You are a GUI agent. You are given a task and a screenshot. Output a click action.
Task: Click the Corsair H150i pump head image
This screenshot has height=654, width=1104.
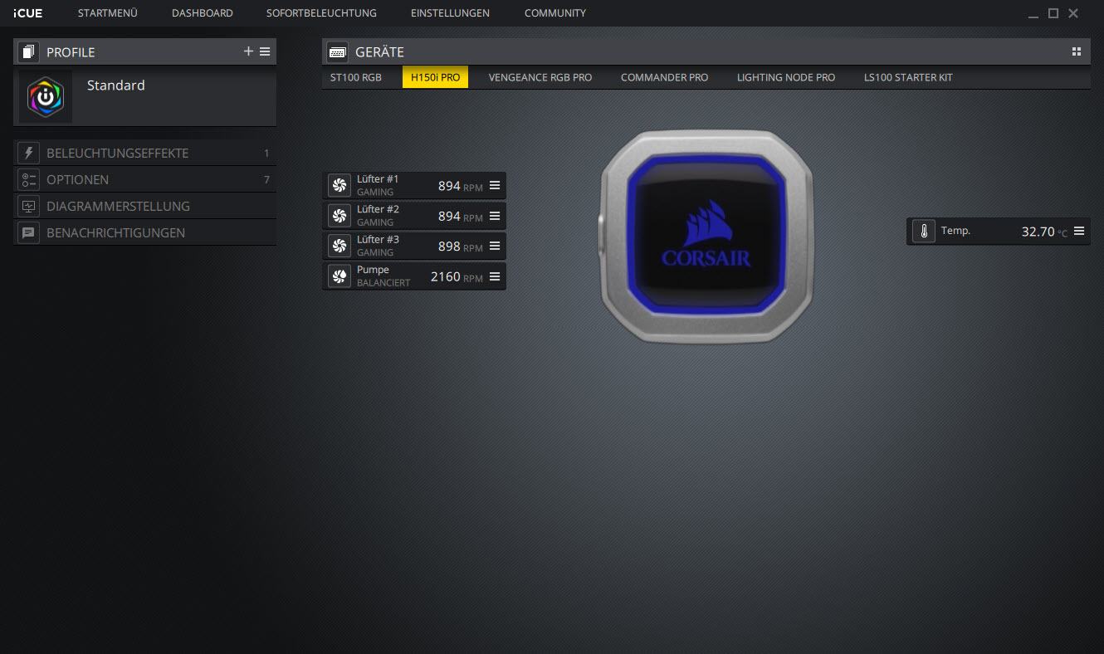pyautogui.click(x=706, y=236)
